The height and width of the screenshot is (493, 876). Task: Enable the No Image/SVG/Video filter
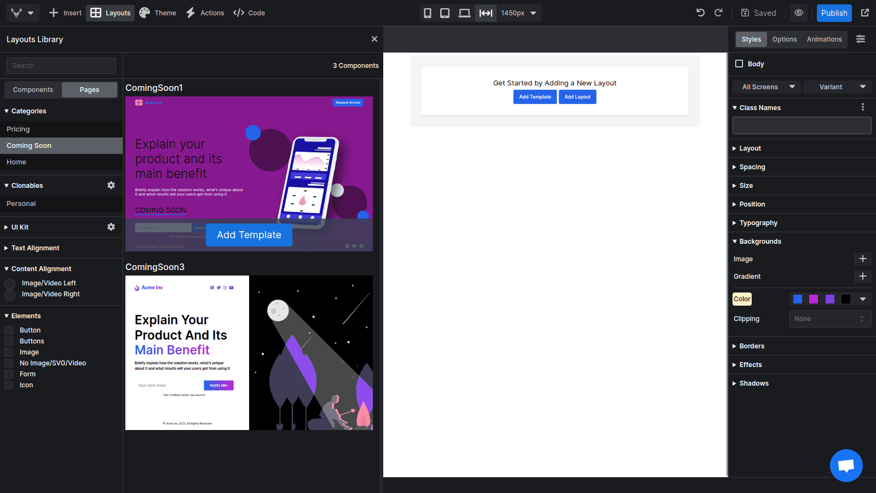pos(9,363)
